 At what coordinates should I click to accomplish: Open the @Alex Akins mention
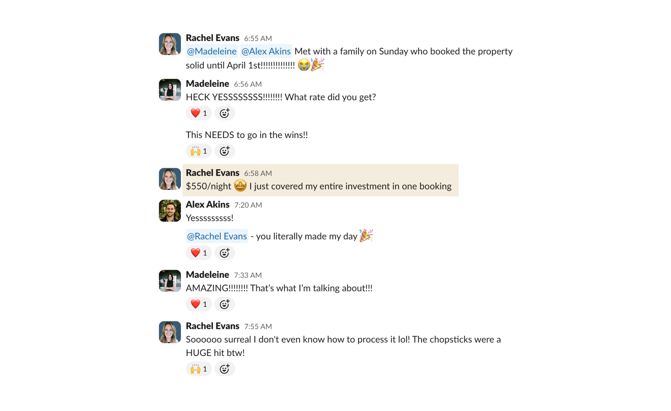[x=266, y=51]
